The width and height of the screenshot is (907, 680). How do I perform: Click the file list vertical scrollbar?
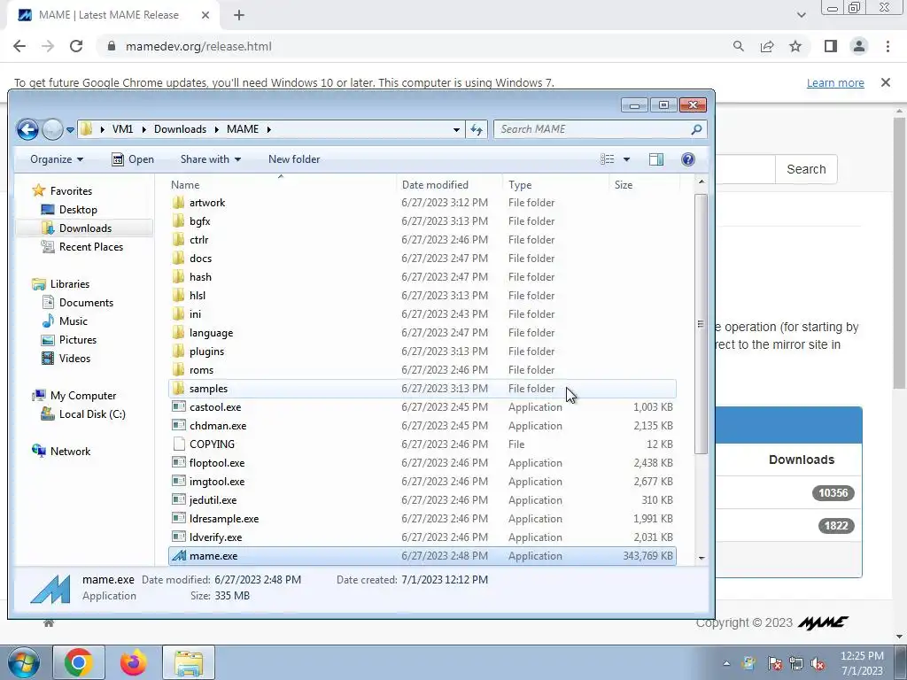point(702,324)
